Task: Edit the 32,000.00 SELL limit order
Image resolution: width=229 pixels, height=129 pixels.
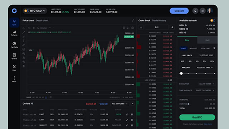Action: click(127, 114)
